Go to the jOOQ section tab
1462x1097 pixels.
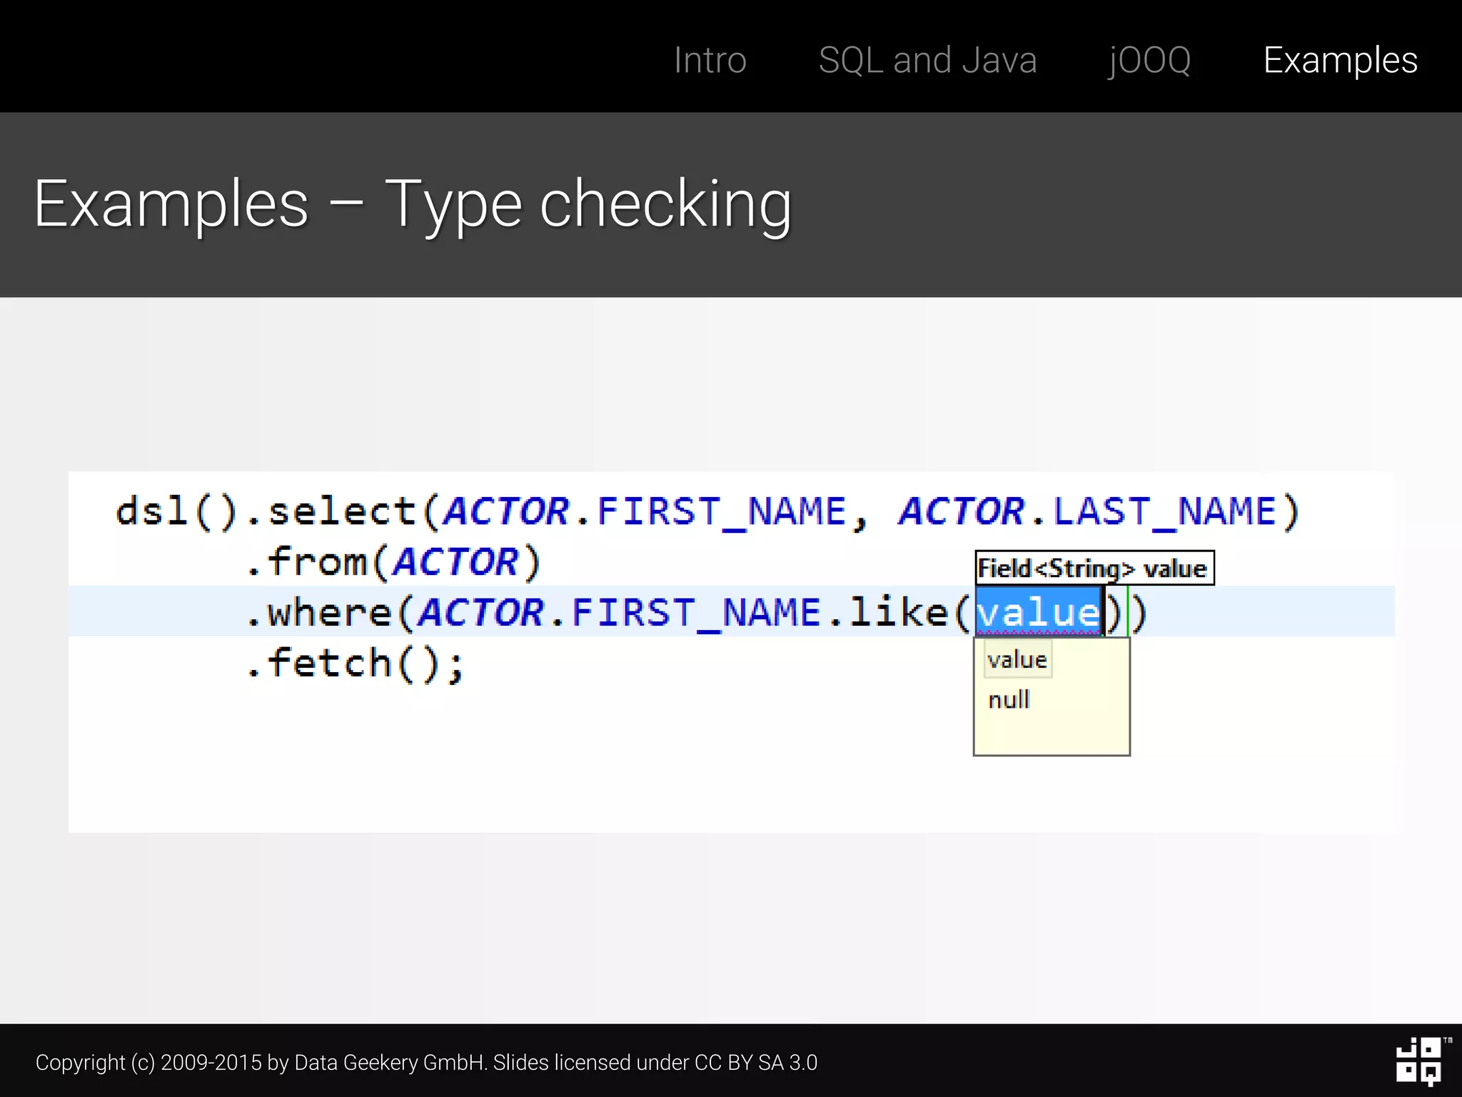coord(1149,60)
